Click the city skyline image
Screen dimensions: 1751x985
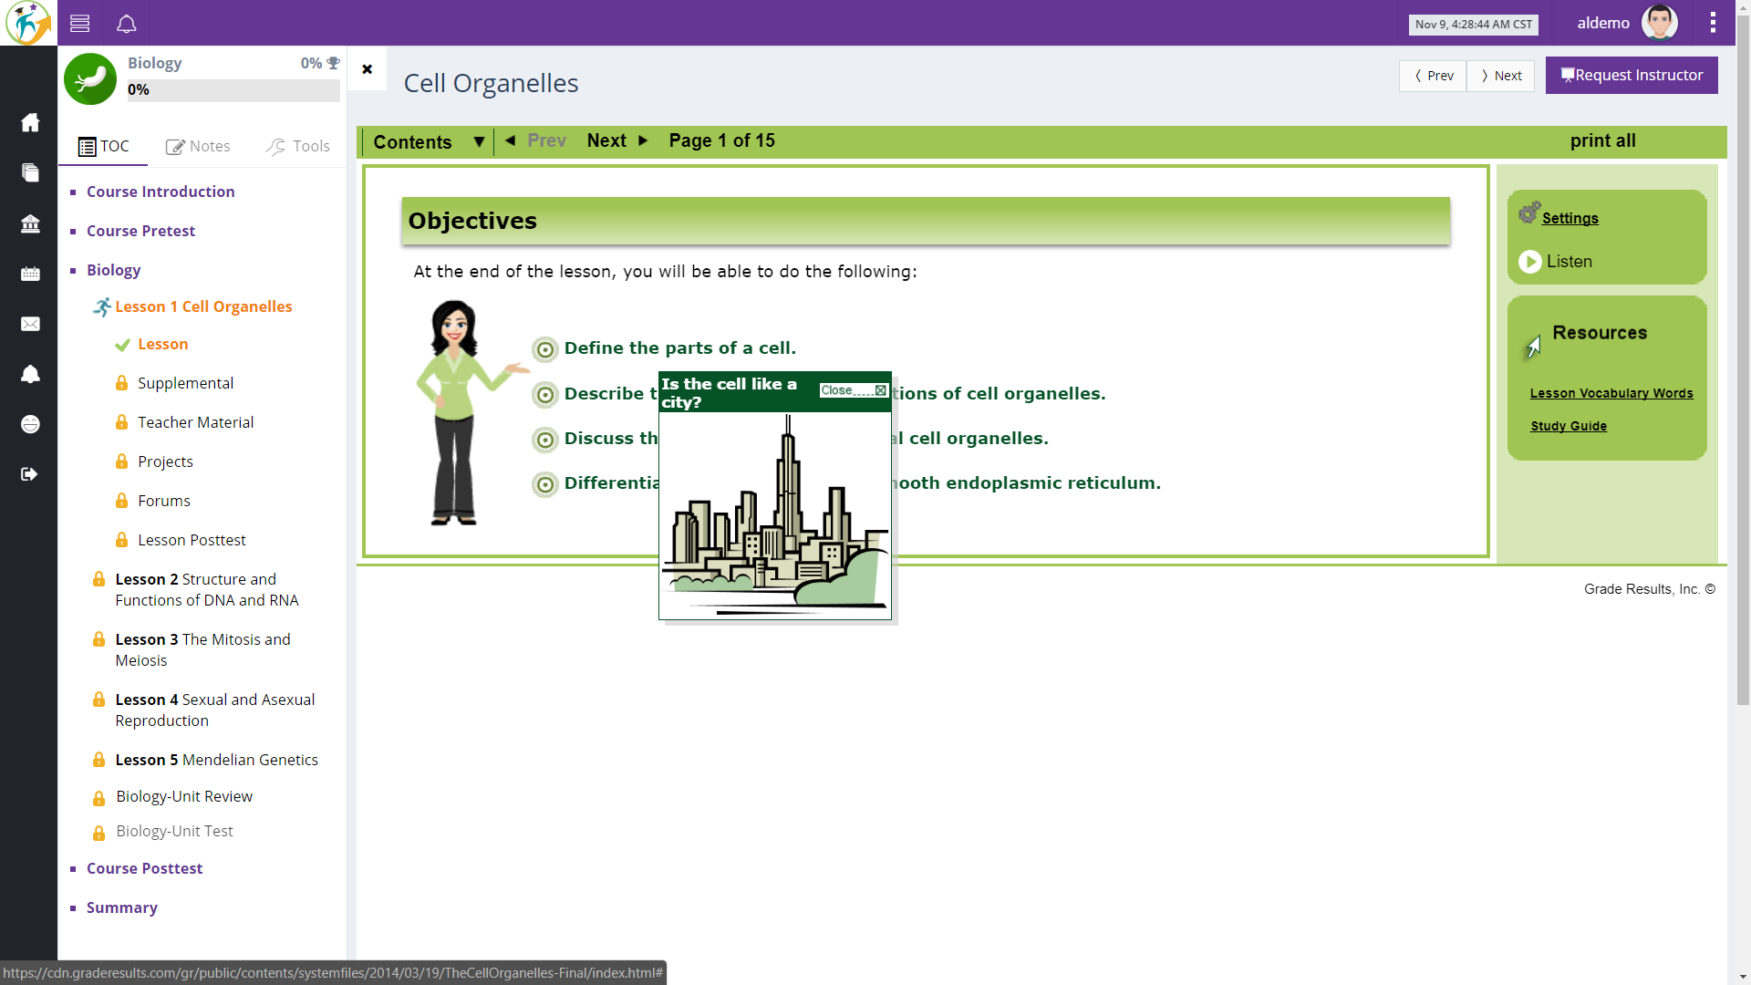pyautogui.click(x=775, y=515)
